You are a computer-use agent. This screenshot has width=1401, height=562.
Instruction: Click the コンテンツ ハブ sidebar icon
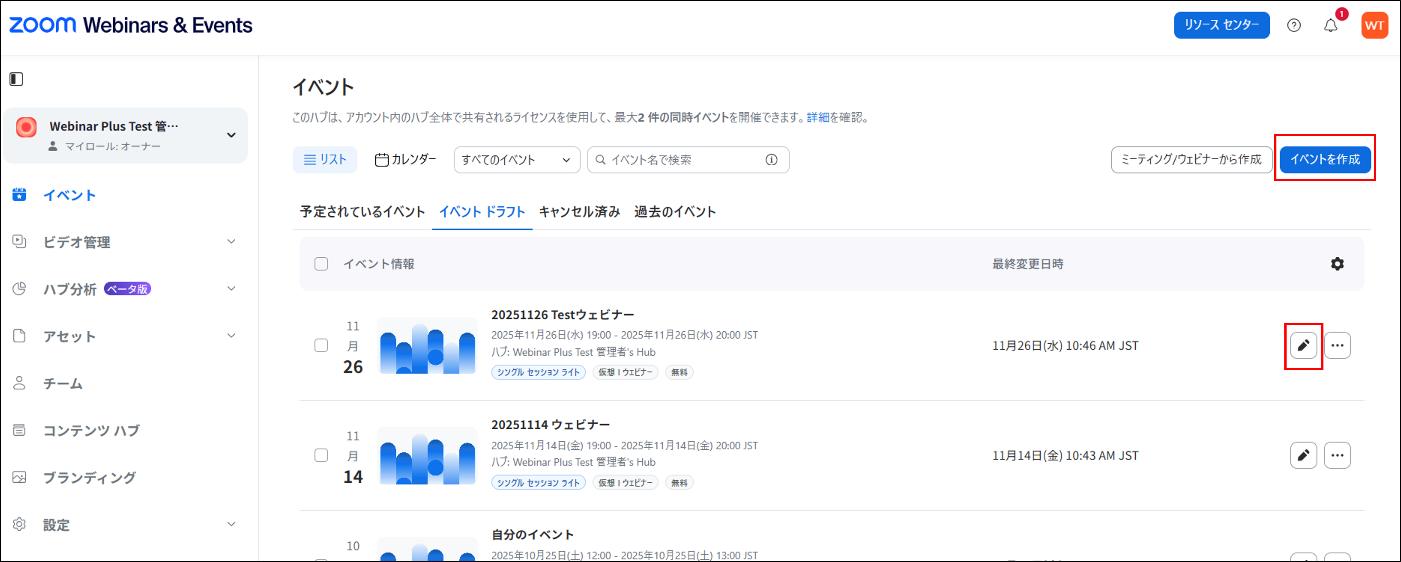point(19,430)
